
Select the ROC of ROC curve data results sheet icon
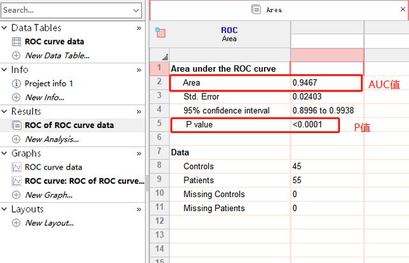click(x=17, y=125)
